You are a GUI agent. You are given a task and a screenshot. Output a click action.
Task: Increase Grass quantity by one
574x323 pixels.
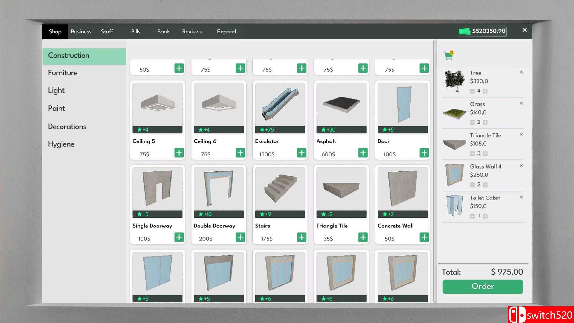pos(485,122)
